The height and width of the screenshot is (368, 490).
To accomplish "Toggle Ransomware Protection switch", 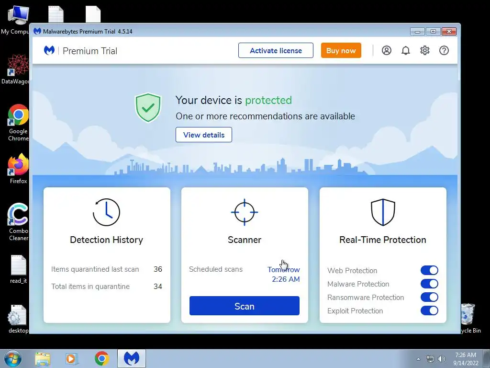I will click(429, 297).
